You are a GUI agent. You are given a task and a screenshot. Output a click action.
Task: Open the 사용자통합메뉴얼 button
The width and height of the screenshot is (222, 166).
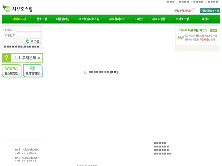click(210, 11)
